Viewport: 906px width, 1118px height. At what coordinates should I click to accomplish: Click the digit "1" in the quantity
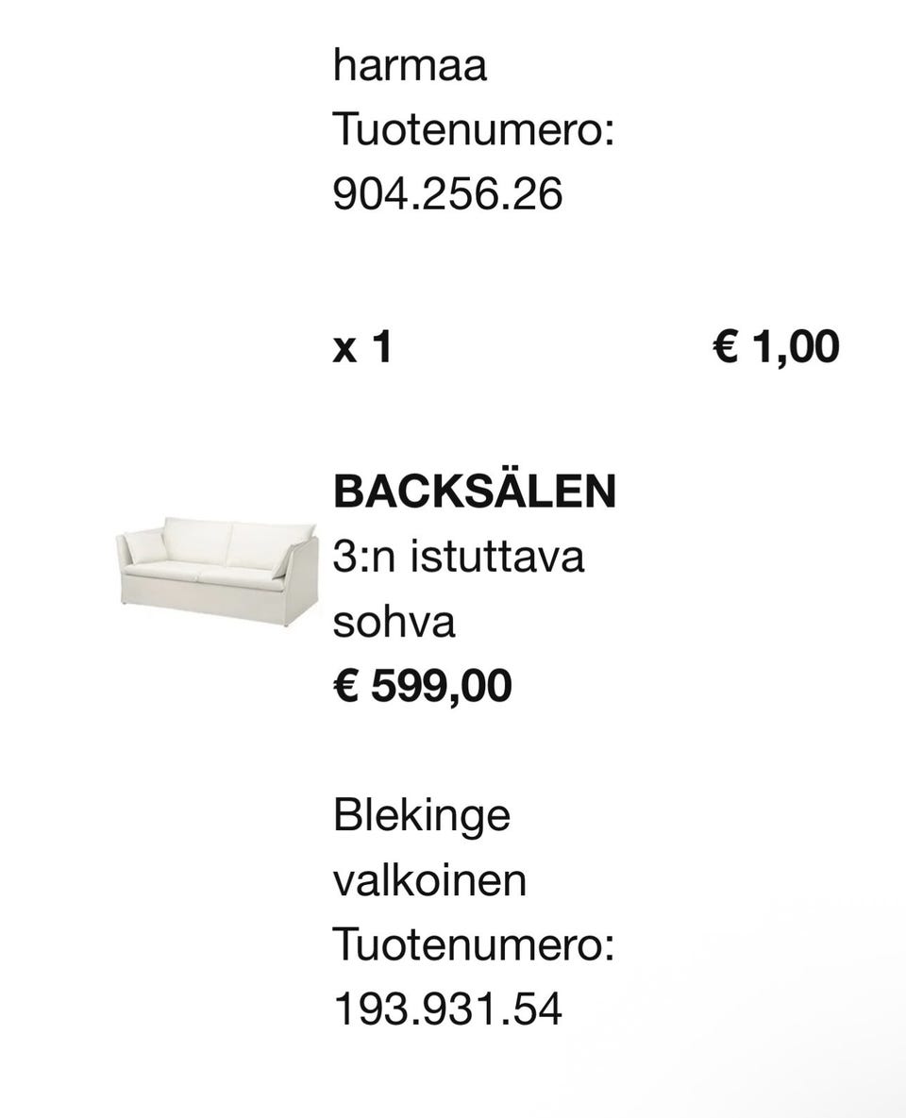pyautogui.click(x=381, y=348)
